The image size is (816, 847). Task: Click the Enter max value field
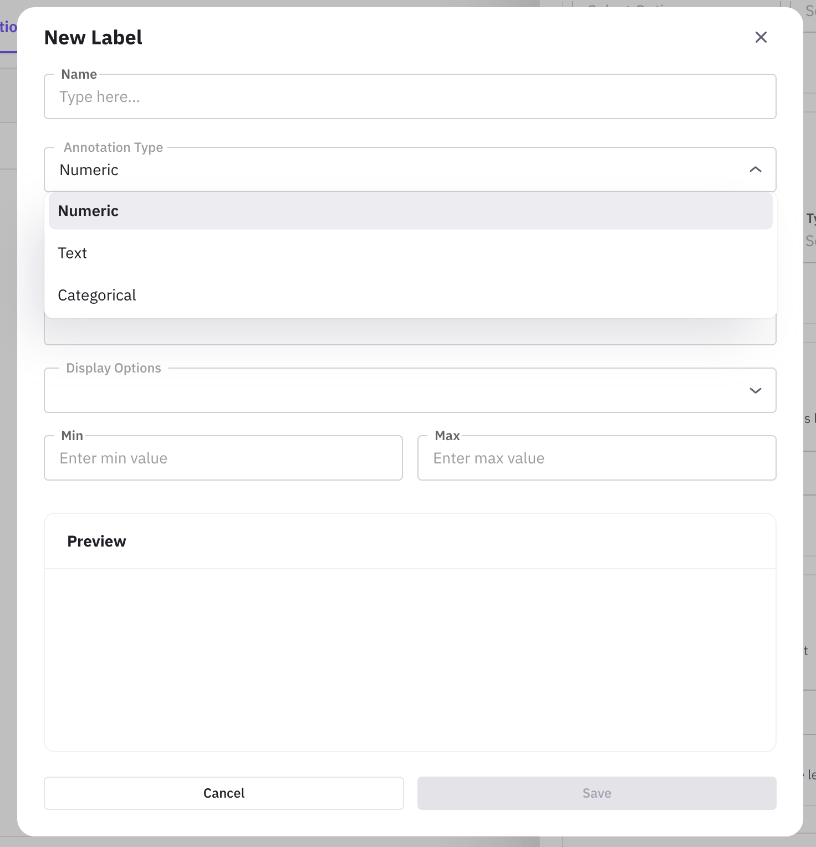[596, 458]
